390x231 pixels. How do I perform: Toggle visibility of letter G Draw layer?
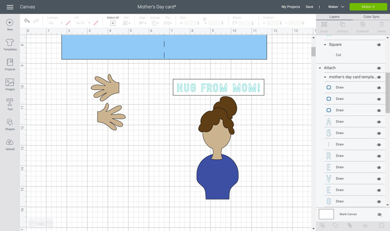pos(379,202)
